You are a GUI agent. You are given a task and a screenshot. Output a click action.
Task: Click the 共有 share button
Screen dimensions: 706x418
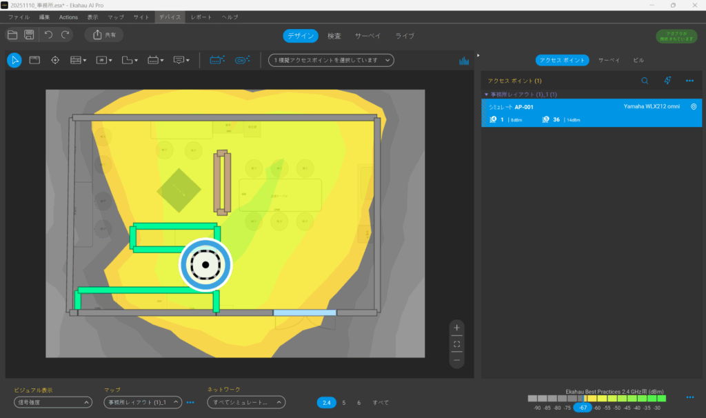pyautogui.click(x=104, y=34)
